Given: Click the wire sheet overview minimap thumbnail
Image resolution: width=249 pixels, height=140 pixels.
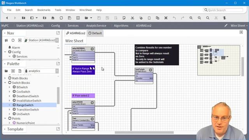Looking at the screenshot, I should 219,60.
